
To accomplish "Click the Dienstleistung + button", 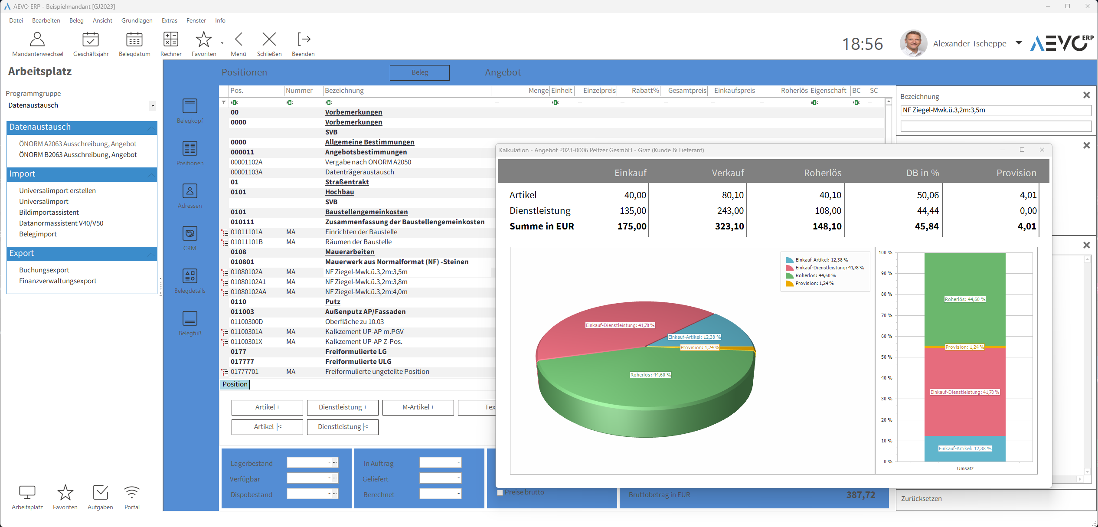I will (343, 407).
